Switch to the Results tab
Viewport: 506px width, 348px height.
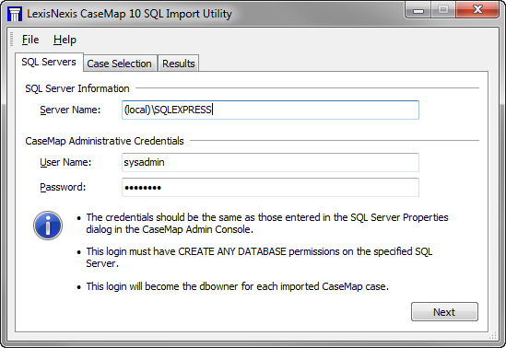tap(179, 64)
